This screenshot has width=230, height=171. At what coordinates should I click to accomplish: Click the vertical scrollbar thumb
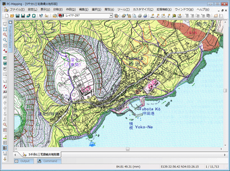point(225,91)
